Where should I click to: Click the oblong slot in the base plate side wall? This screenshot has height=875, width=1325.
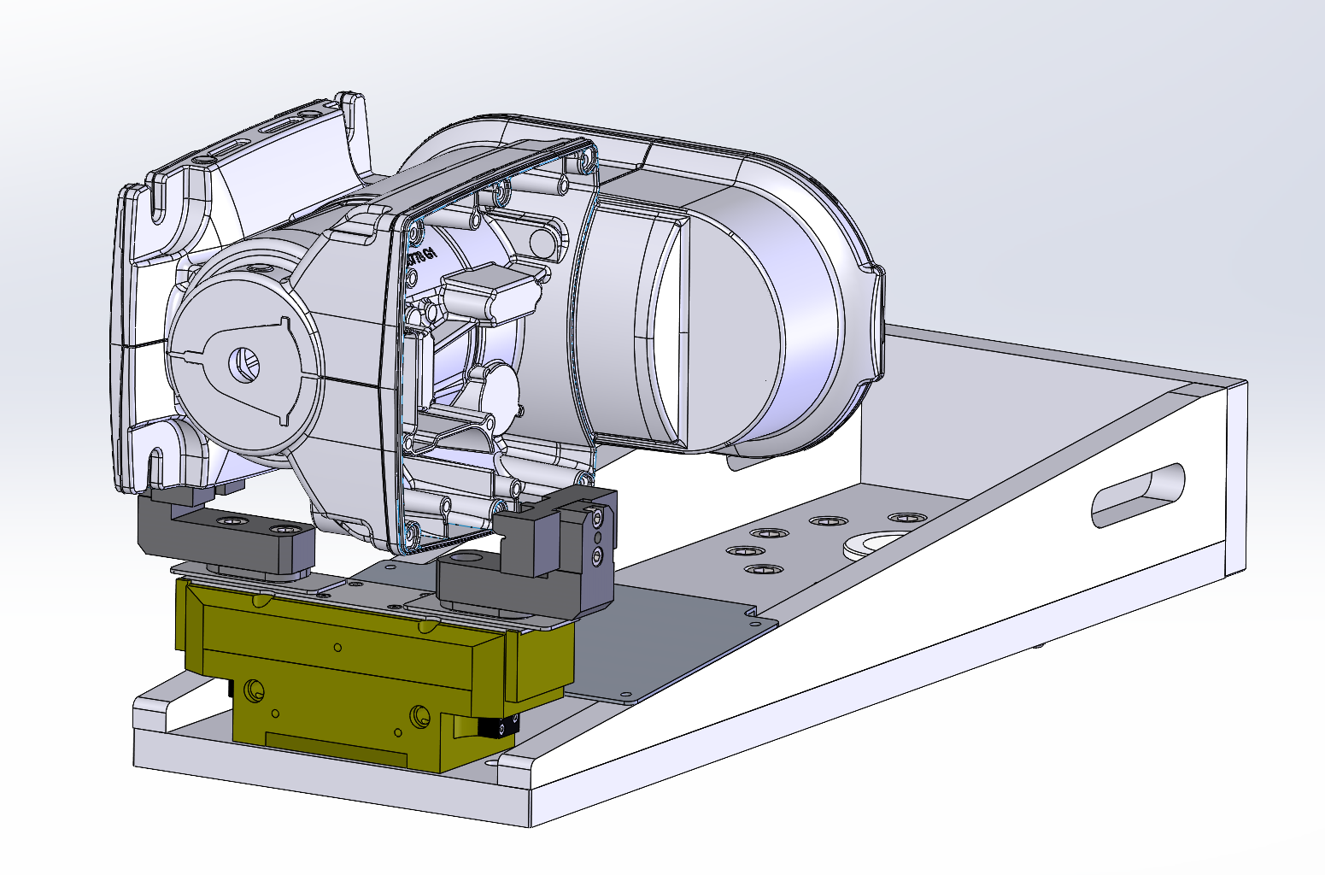point(1139,494)
